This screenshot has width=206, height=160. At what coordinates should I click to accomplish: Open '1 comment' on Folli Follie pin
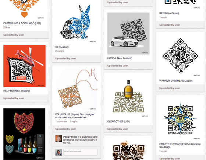[61, 122]
